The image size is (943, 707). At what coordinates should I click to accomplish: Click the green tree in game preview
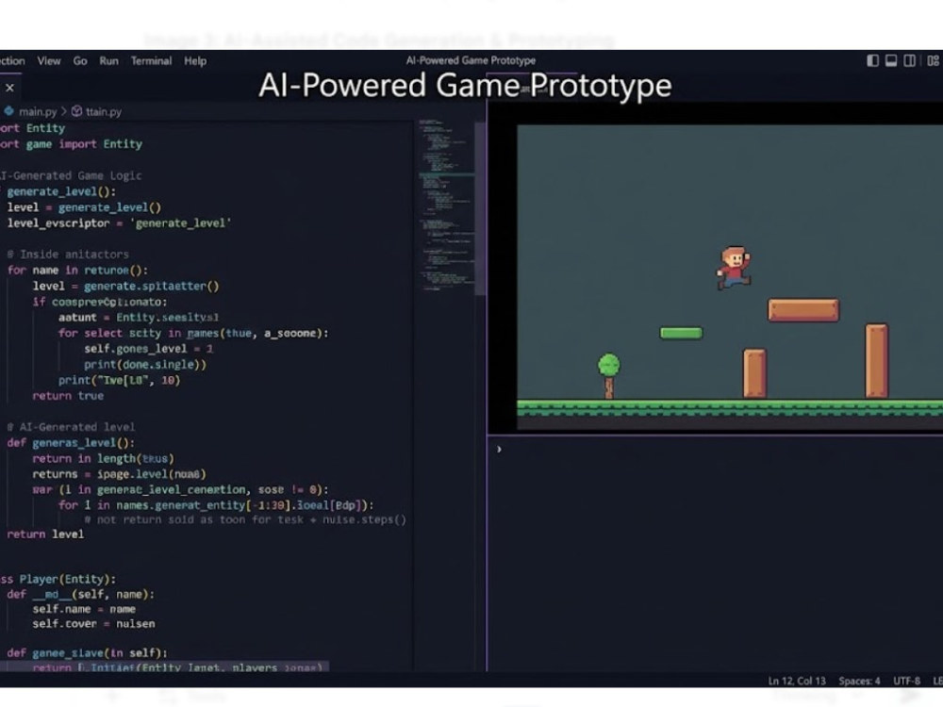(x=608, y=376)
